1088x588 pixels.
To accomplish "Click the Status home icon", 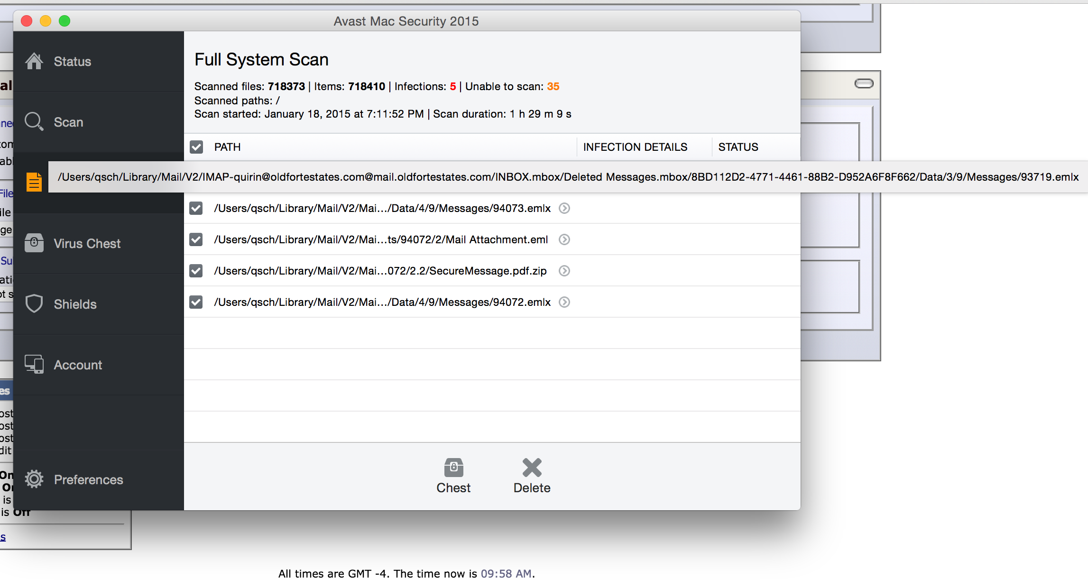I will coord(34,61).
